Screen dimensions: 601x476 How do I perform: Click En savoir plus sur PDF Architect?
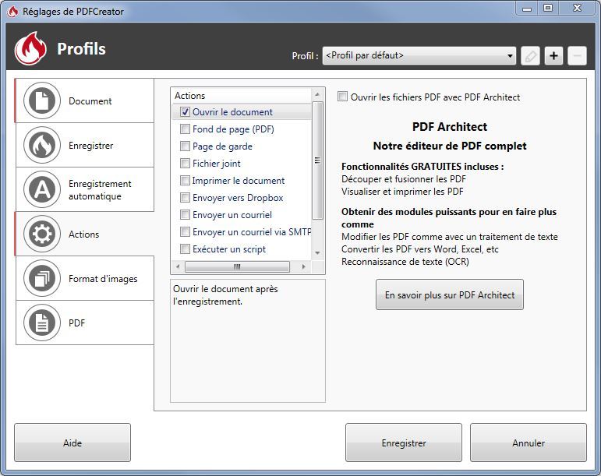(450, 294)
